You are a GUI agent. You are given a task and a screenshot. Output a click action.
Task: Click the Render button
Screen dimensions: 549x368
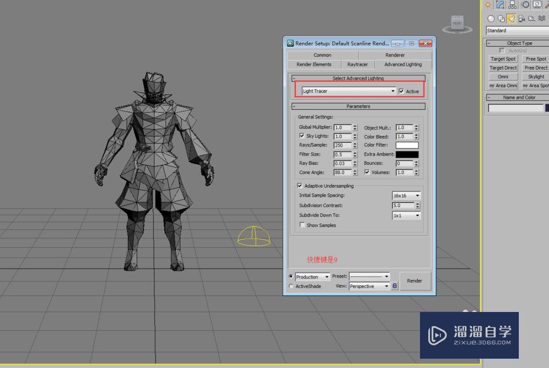pyautogui.click(x=414, y=281)
